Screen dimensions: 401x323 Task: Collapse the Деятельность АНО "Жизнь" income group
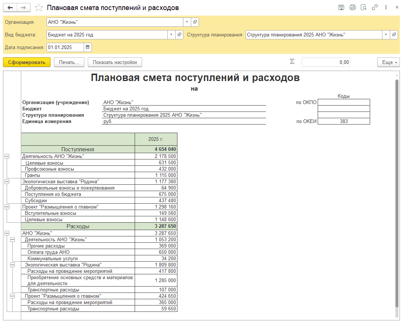click(6, 156)
